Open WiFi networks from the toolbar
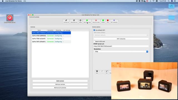Viewport: 178px width, 100px height. tap(114, 21)
